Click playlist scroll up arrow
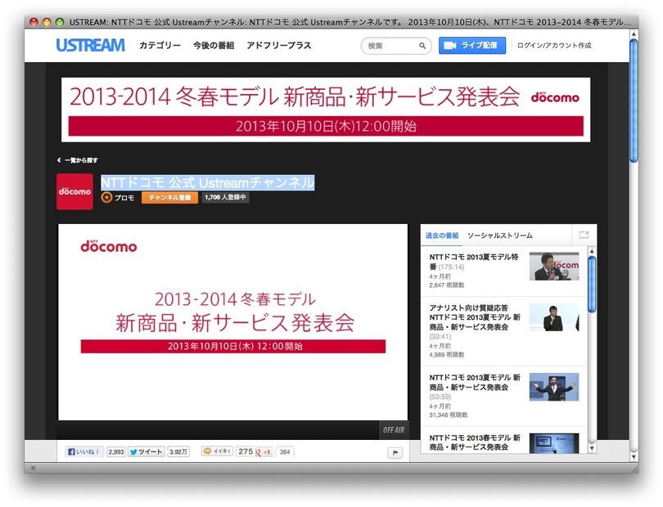The width and height of the screenshot is (663, 507). click(x=592, y=251)
